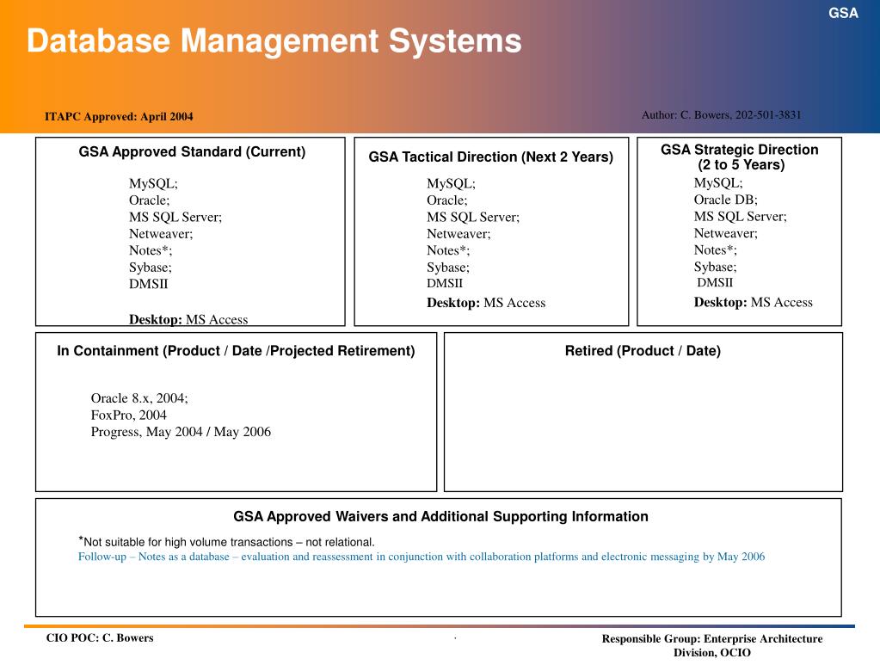Click "ITAPC Approved: April 2004" text
Screen dimensions: 880x671
coord(119,117)
